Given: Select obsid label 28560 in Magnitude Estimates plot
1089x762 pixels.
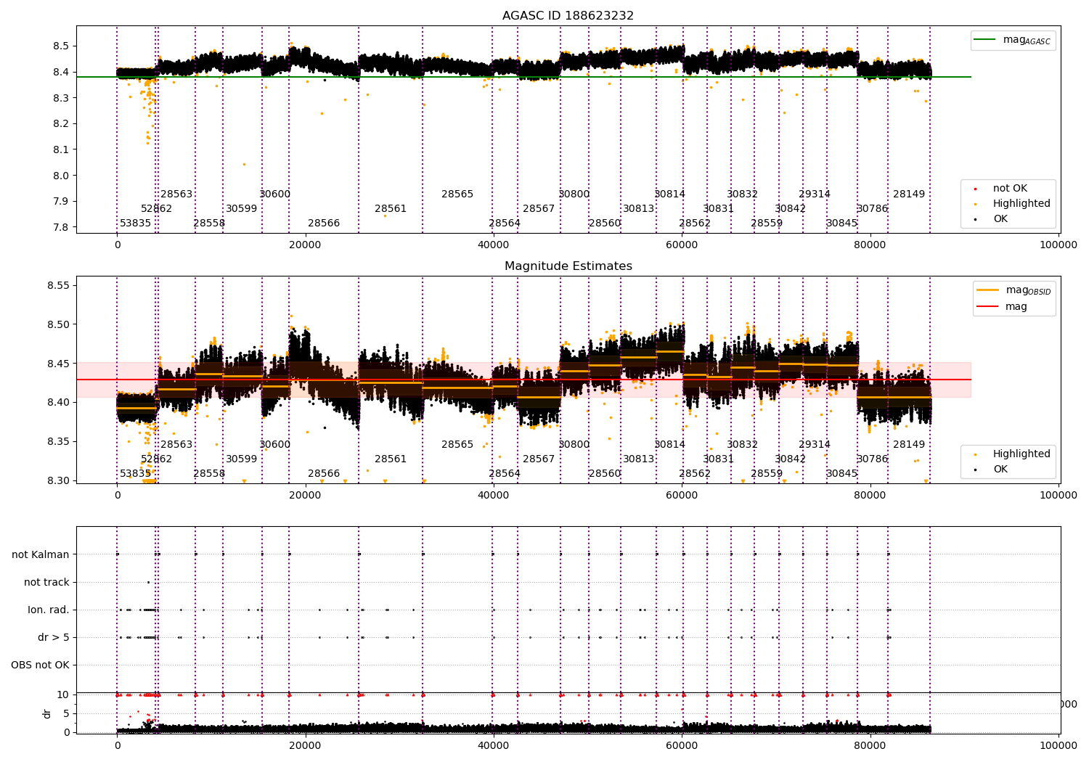Looking at the screenshot, I should 605,474.
